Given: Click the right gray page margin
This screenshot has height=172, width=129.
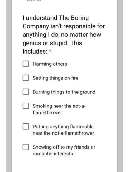Looking at the screenshot, I should [120, 86].
